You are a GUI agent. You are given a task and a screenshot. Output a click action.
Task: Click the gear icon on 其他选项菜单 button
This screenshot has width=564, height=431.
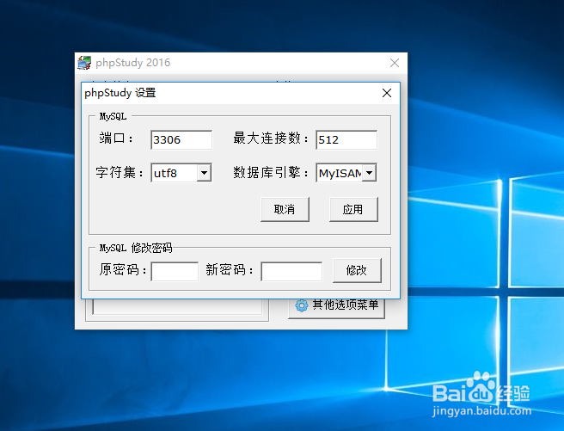[x=302, y=305]
